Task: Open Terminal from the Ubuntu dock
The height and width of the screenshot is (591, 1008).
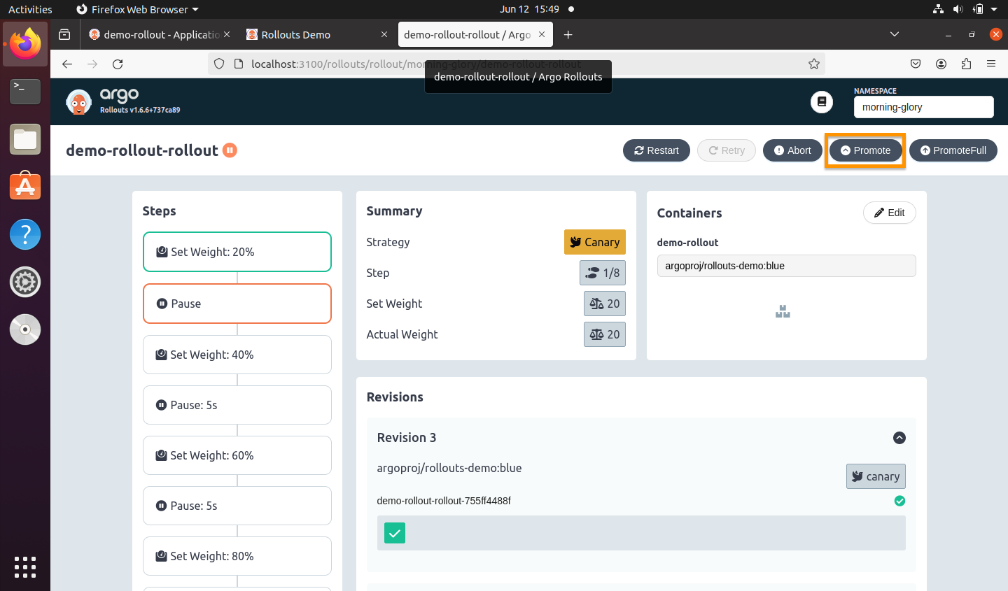Action: click(x=25, y=91)
